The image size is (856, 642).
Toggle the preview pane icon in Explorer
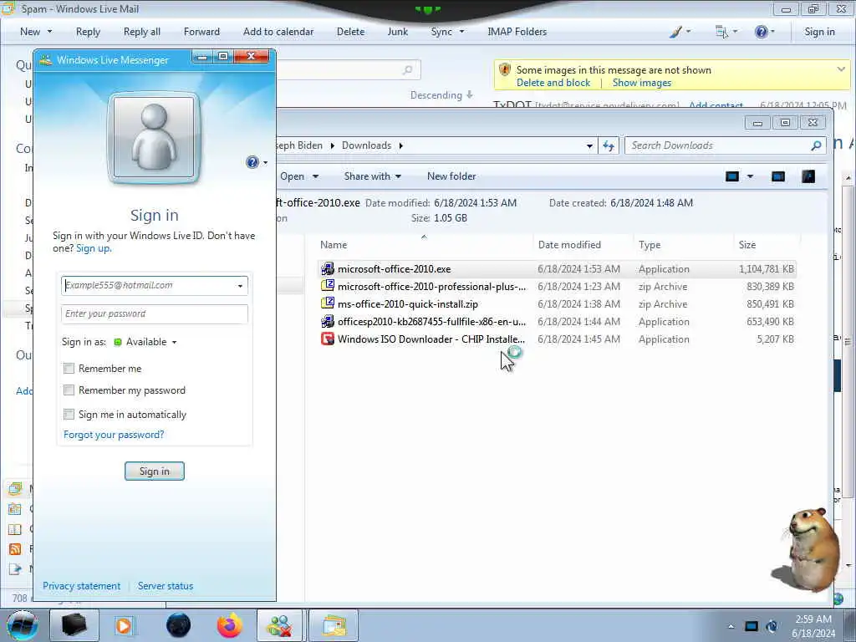pos(778,176)
